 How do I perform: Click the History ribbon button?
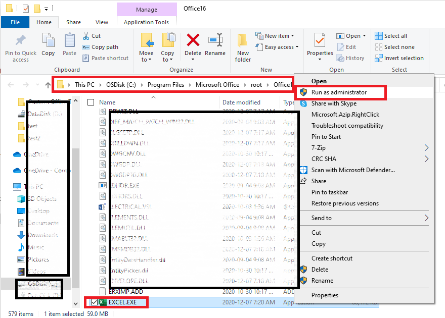[x=350, y=58]
